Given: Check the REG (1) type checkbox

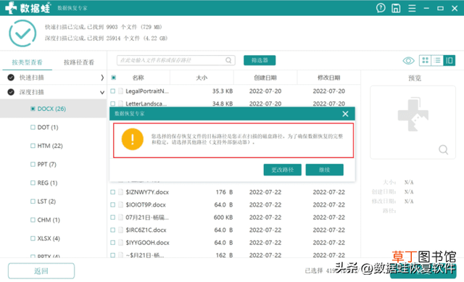Looking at the screenshot, I should [x=33, y=183].
